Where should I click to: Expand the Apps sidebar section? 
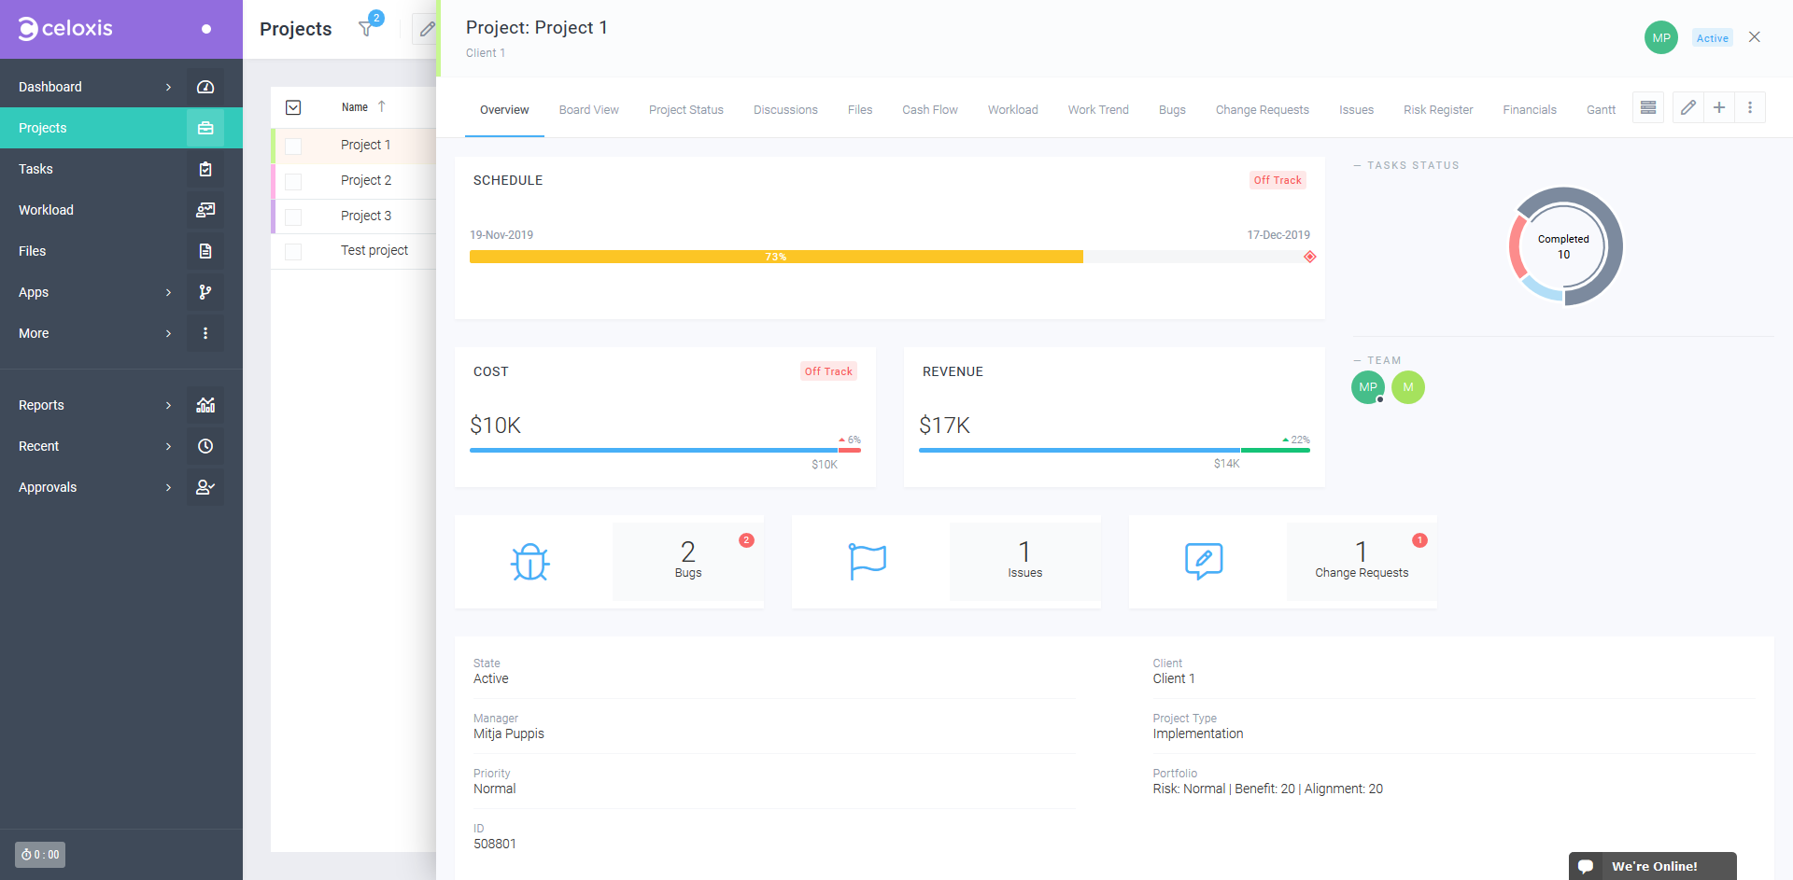pyautogui.click(x=168, y=292)
